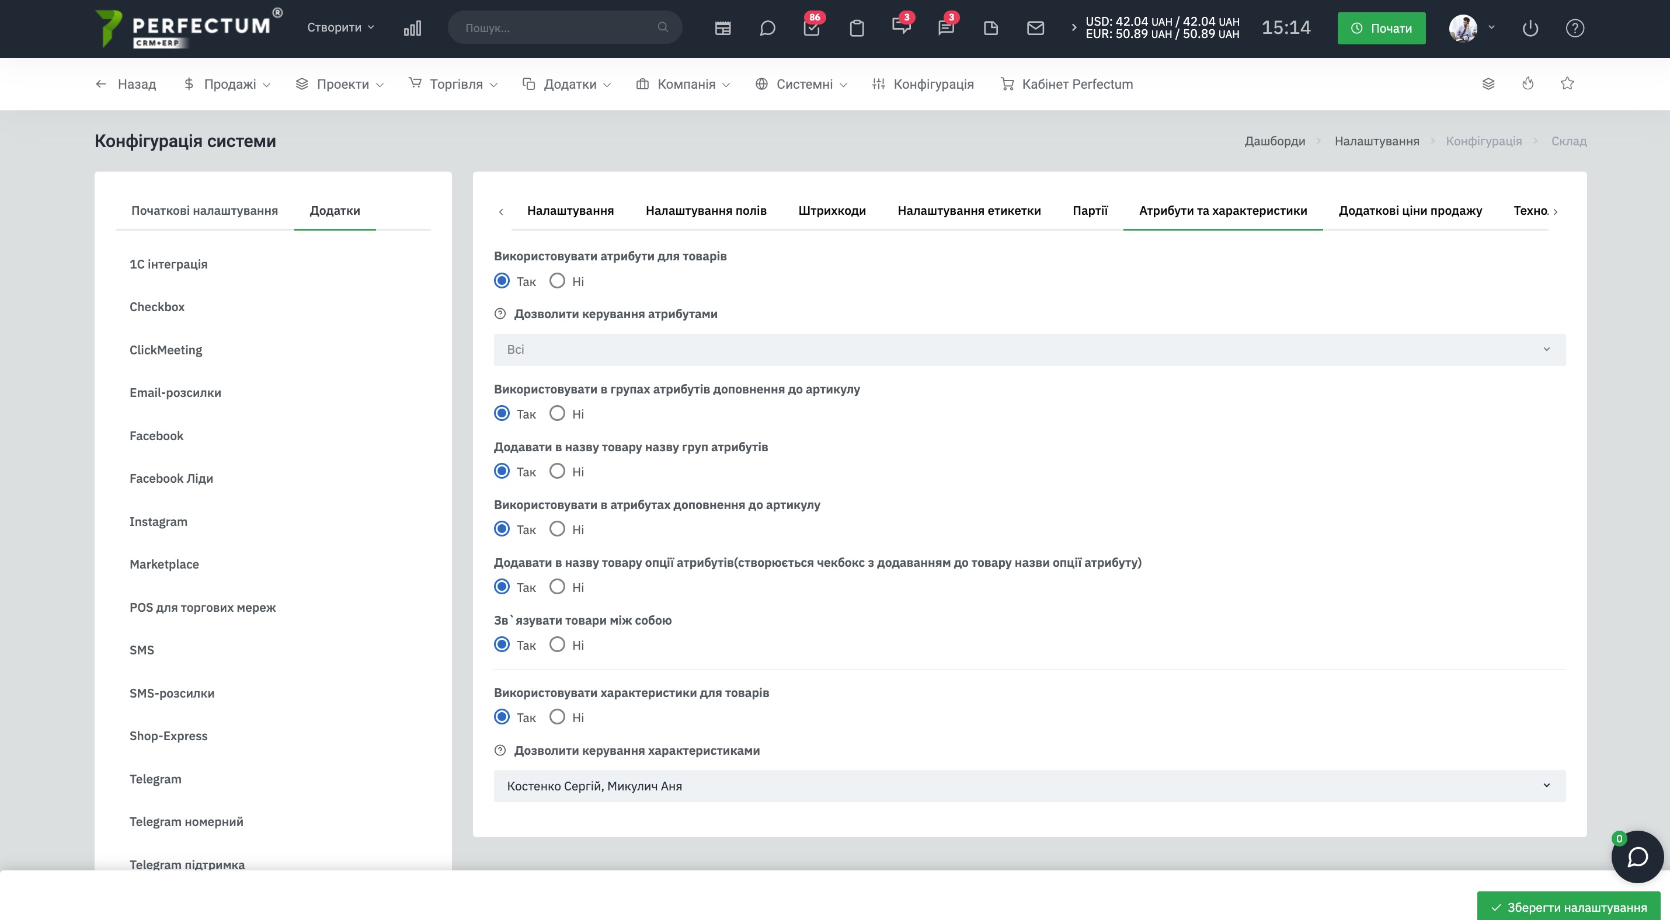This screenshot has width=1670, height=920.
Task: Open the Дозволити керування атрибутами dropdown
Action: [x=1029, y=349]
